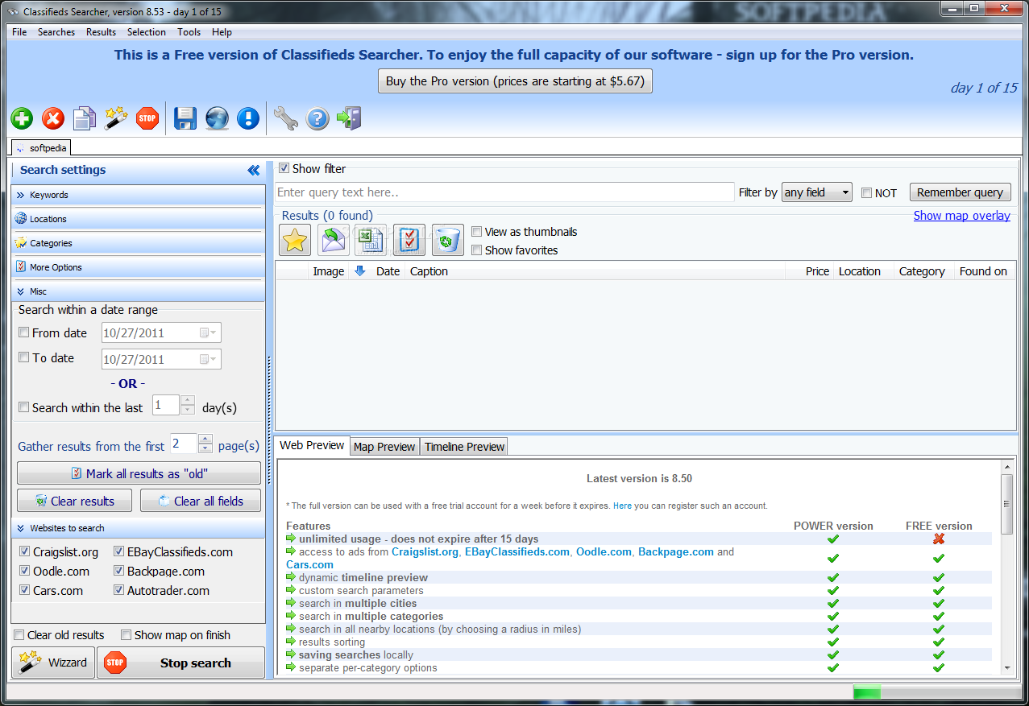Collapse the Misc section
Image resolution: width=1029 pixels, height=706 pixels.
tap(138, 291)
